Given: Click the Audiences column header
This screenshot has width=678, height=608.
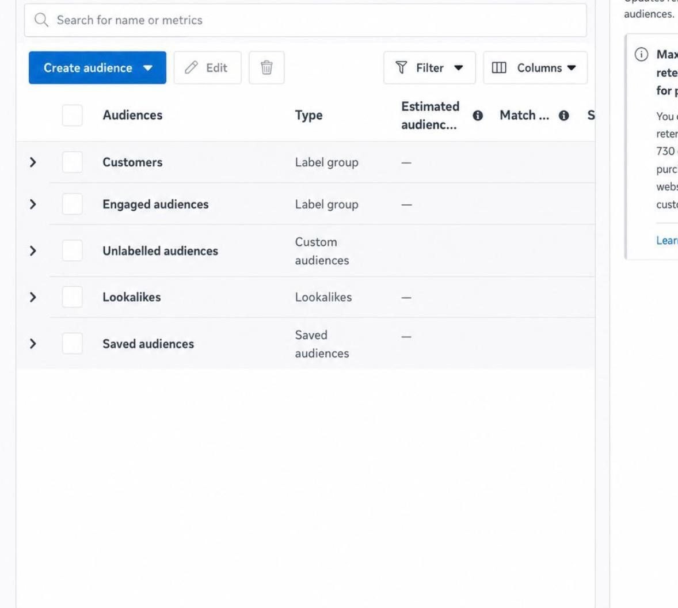Looking at the screenshot, I should point(132,116).
